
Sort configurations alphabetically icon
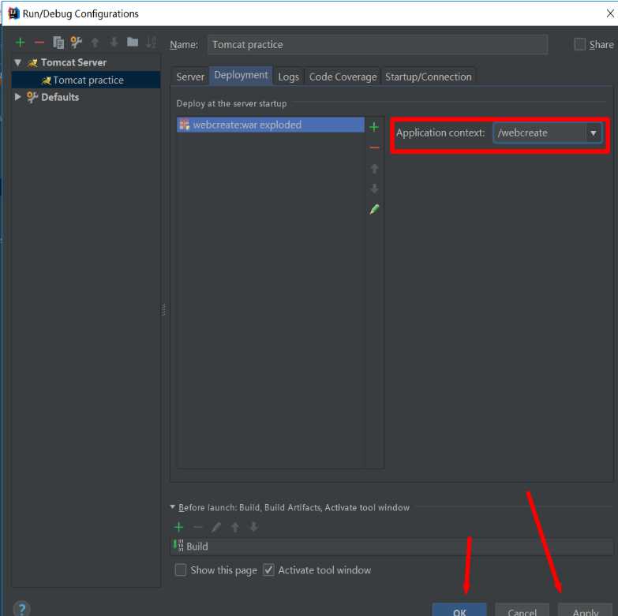click(152, 42)
